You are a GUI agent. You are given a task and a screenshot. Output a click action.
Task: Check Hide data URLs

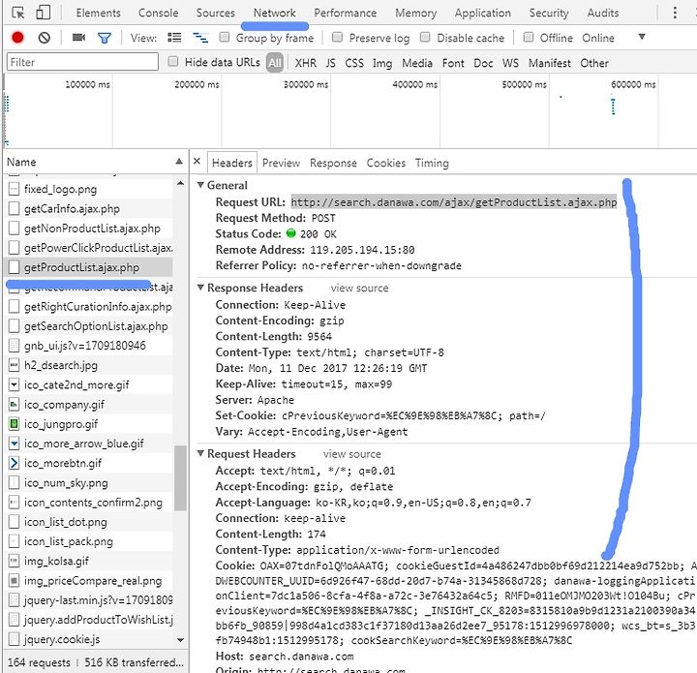(x=173, y=61)
